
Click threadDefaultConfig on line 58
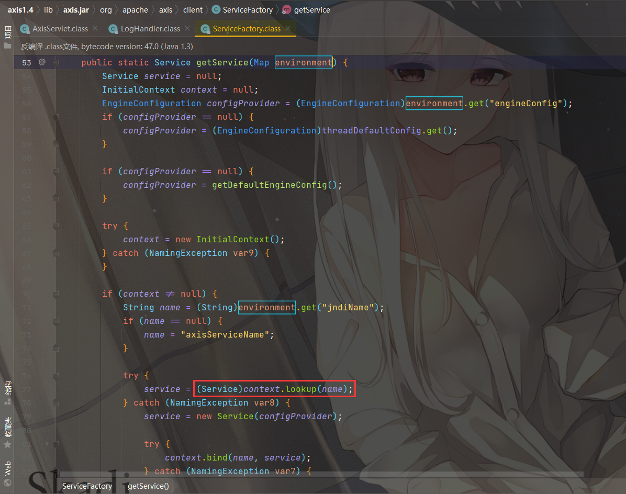point(371,130)
